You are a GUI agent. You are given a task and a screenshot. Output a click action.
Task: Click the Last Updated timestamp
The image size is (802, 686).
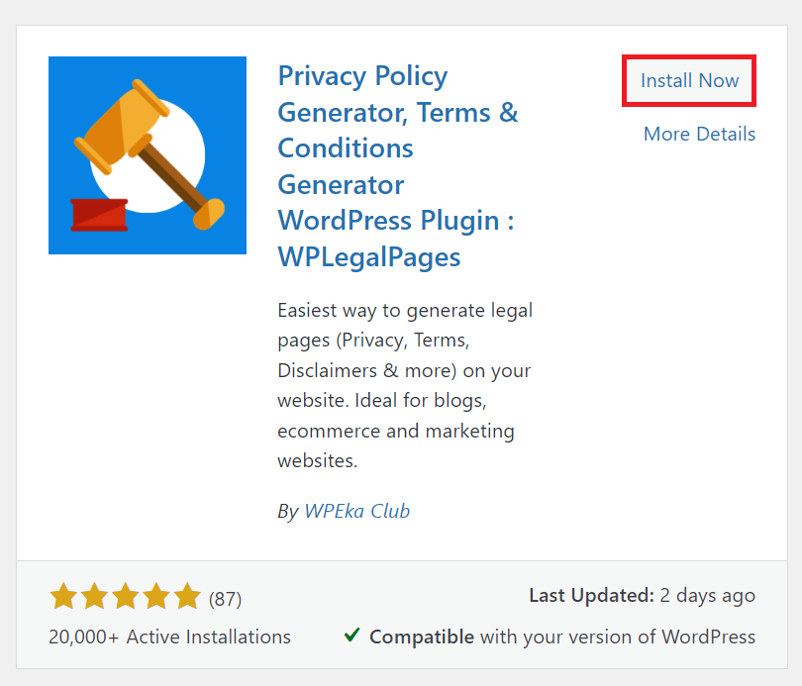coord(643,595)
